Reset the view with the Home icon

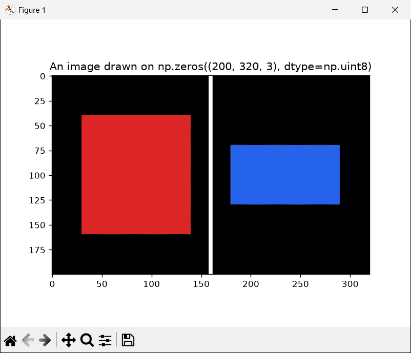[10, 340]
